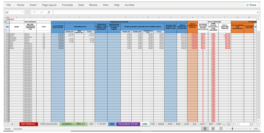264x133 pixels.
Task: Click the PREMI JKK header cell
Action: tap(126, 32)
